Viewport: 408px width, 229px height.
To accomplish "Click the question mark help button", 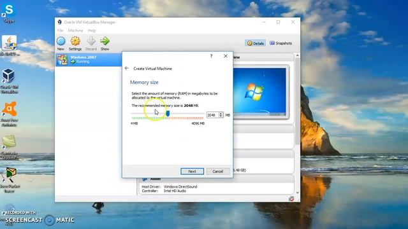I will [211, 56].
